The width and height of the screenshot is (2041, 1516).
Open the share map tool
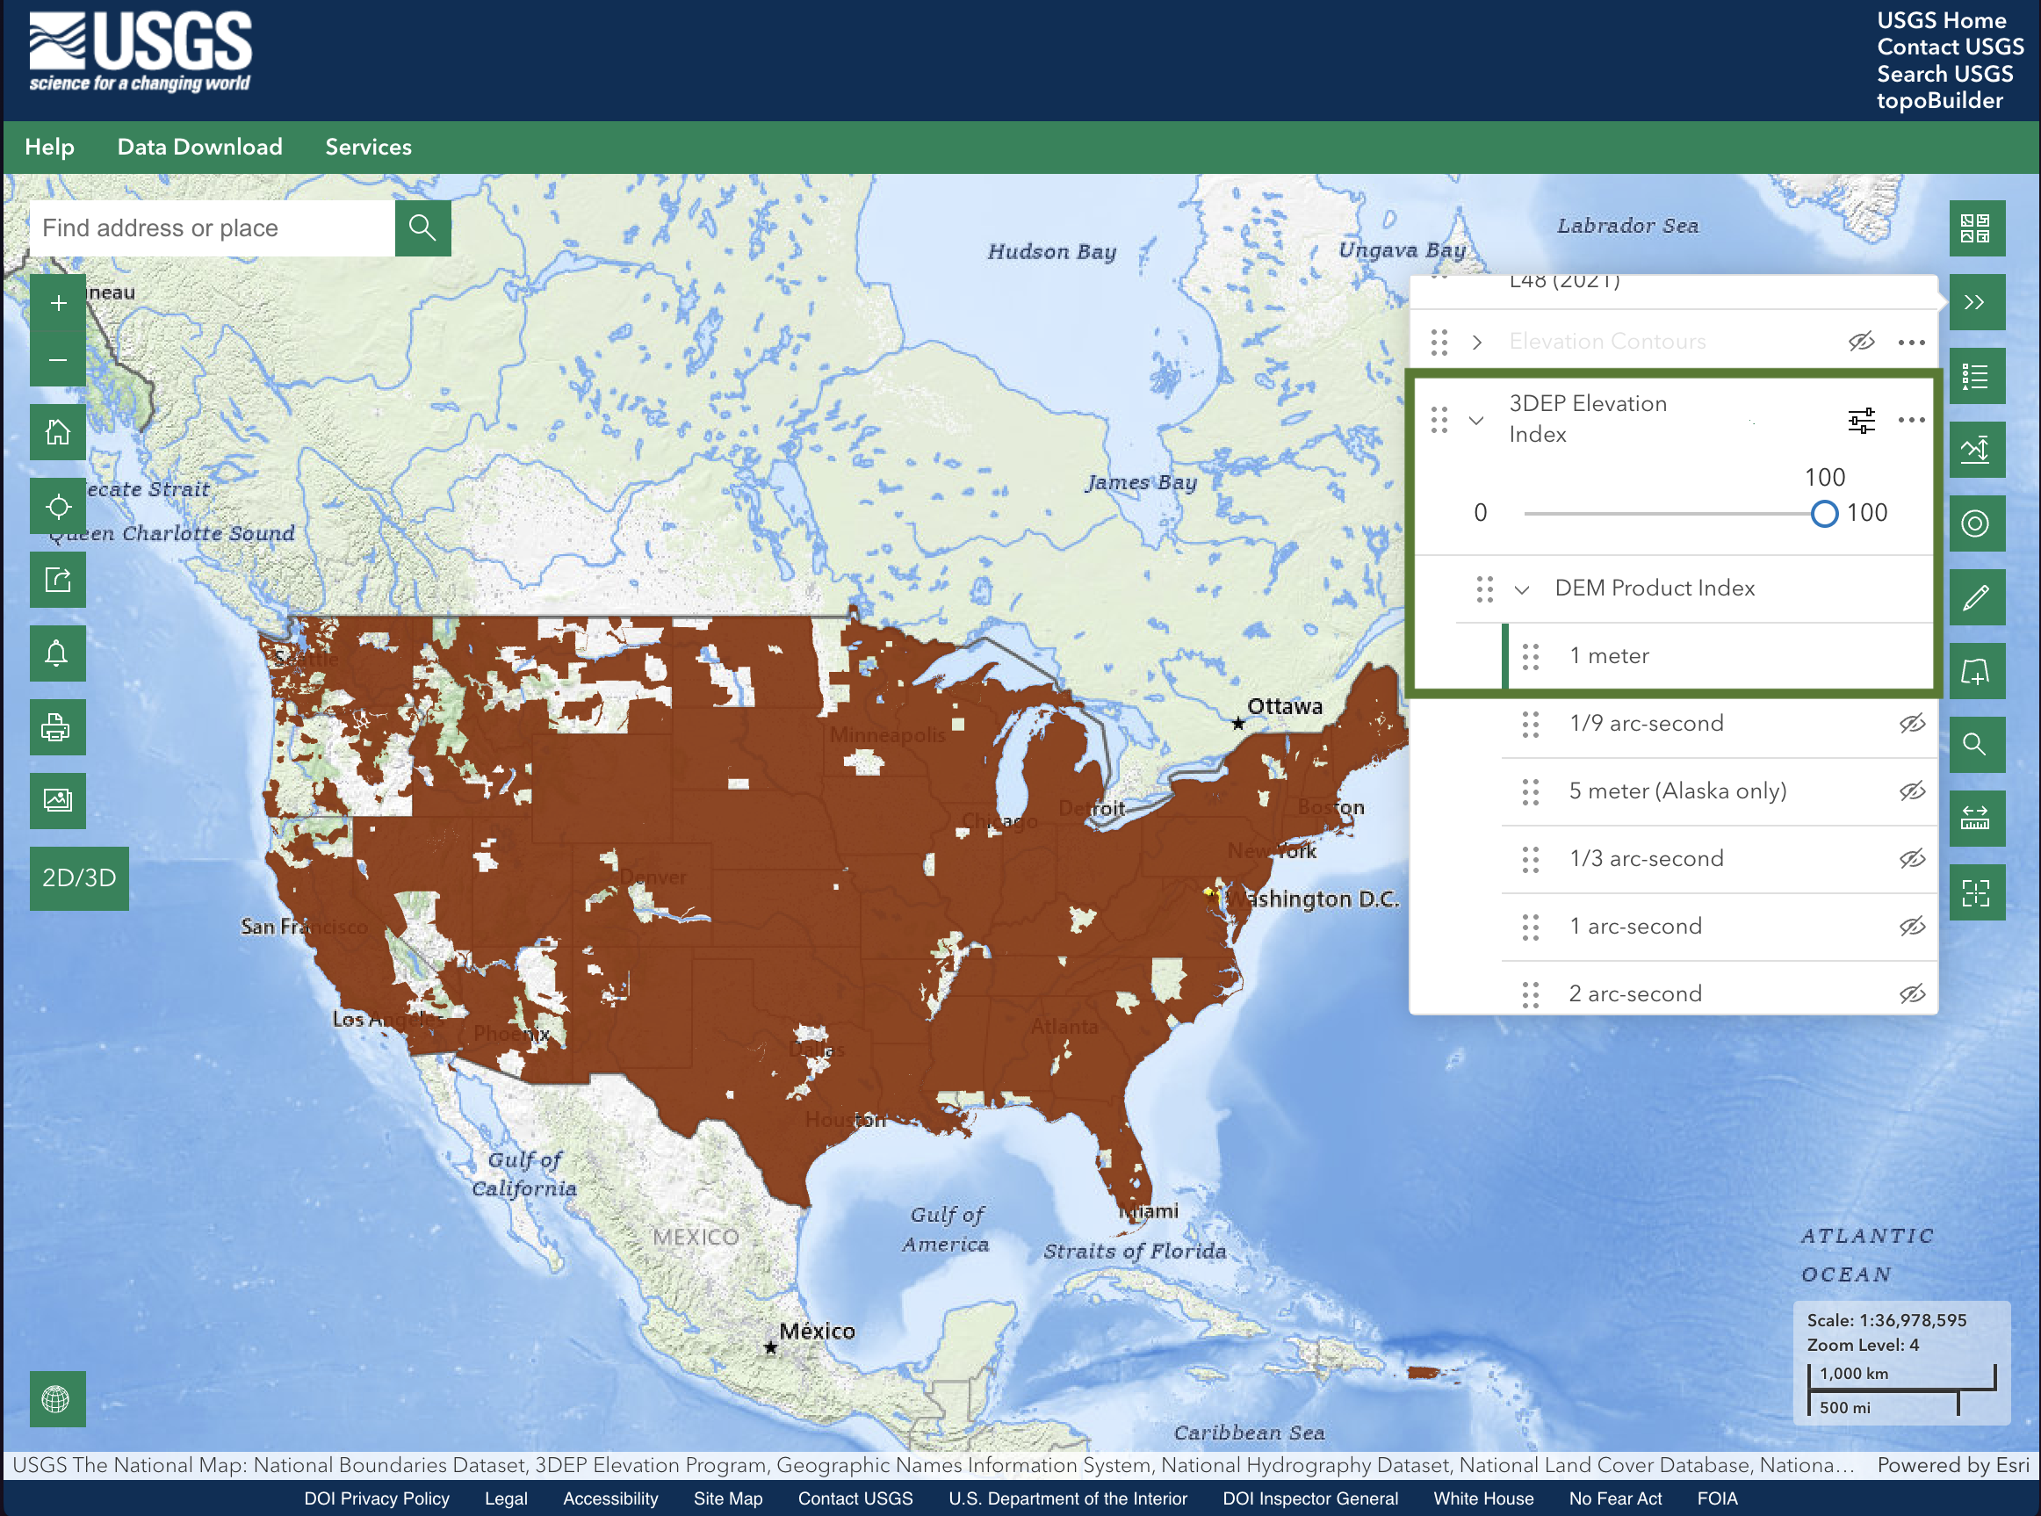[x=57, y=579]
